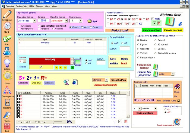This screenshot has height=133, width=190.
Task: Open the Guida book icon in sidebar
Action: pos(7,115)
